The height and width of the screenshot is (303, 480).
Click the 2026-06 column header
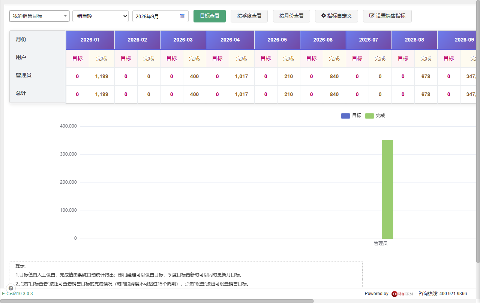323,40
